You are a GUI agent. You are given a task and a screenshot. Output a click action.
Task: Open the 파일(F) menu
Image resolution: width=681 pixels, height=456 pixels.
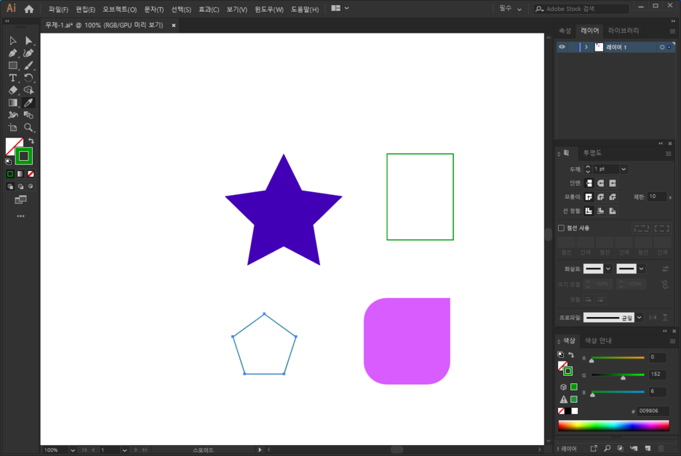[58, 9]
